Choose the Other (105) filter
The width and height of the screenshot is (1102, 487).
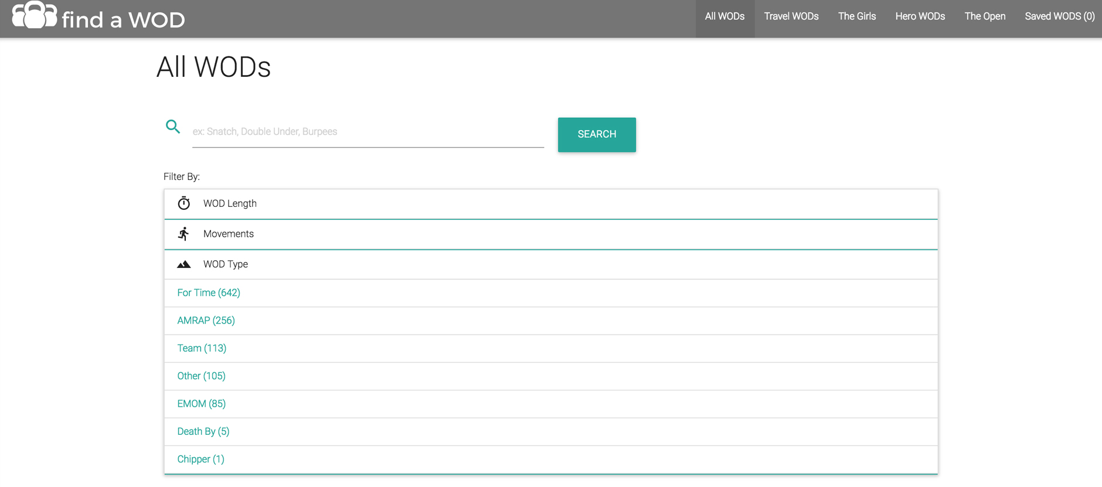[x=201, y=376]
